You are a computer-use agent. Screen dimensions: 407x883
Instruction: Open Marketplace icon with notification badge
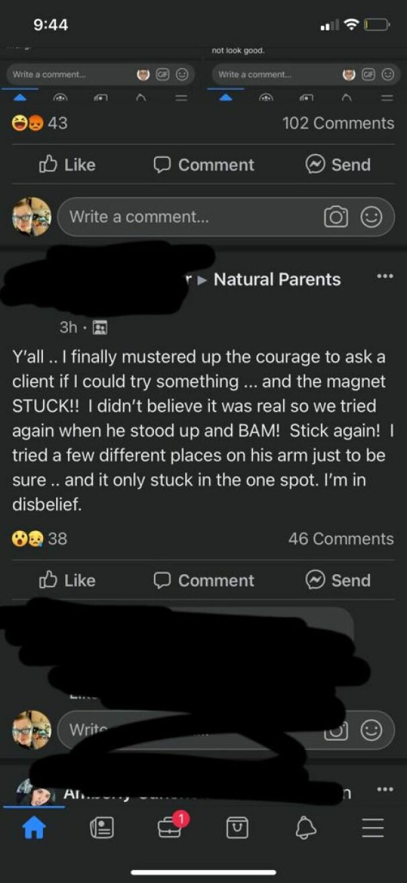tap(169, 827)
